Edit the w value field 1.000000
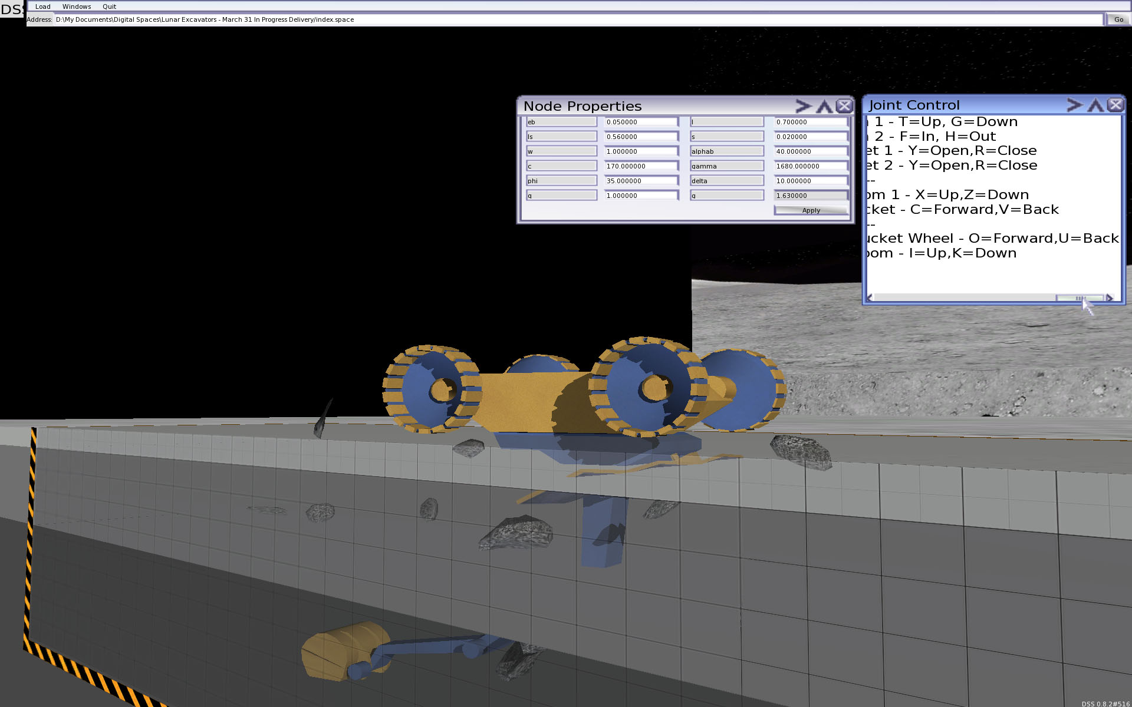The image size is (1132, 707). 641,151
